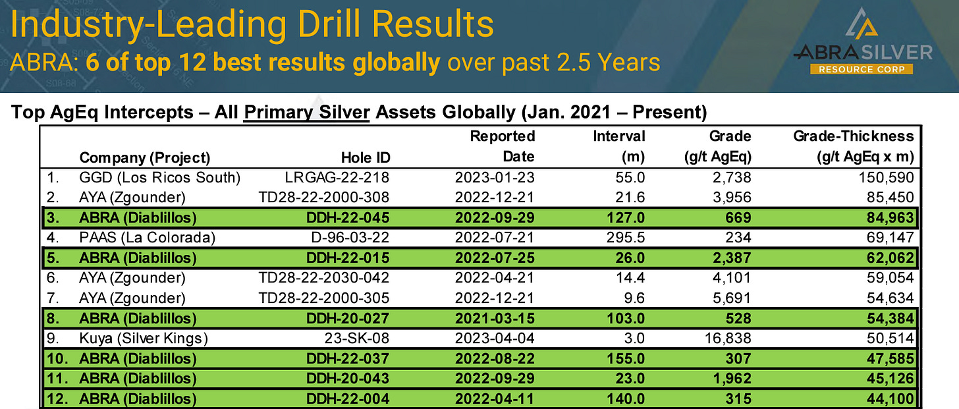Click grade-thickness value 44,100

tap(890, 398)
